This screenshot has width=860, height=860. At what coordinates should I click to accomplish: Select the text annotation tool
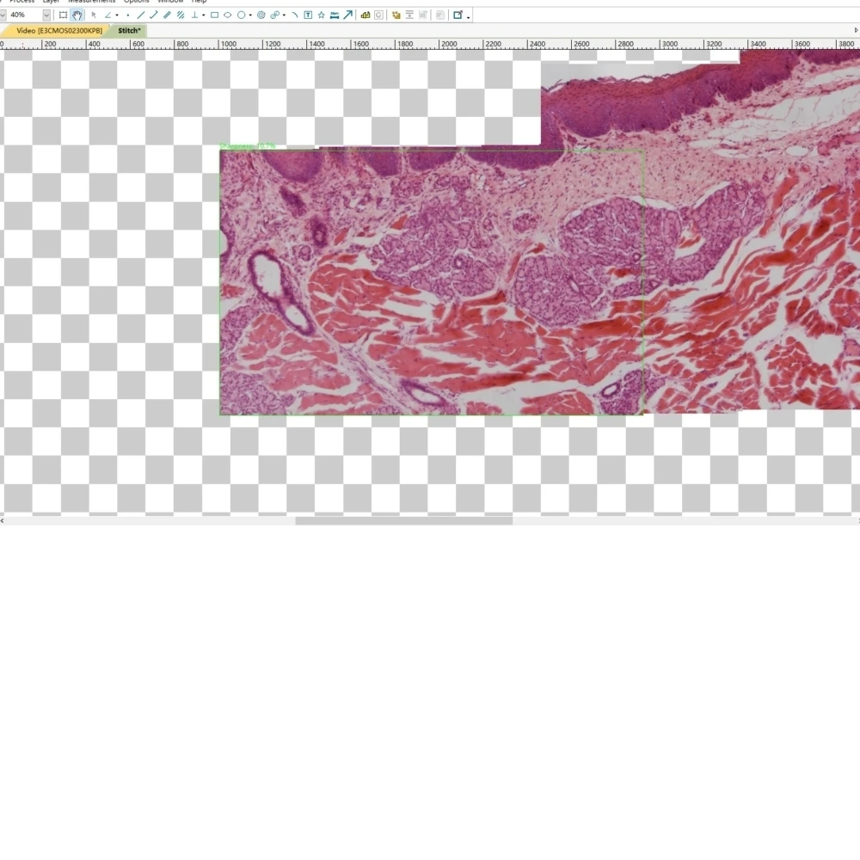tap(308, 15)
